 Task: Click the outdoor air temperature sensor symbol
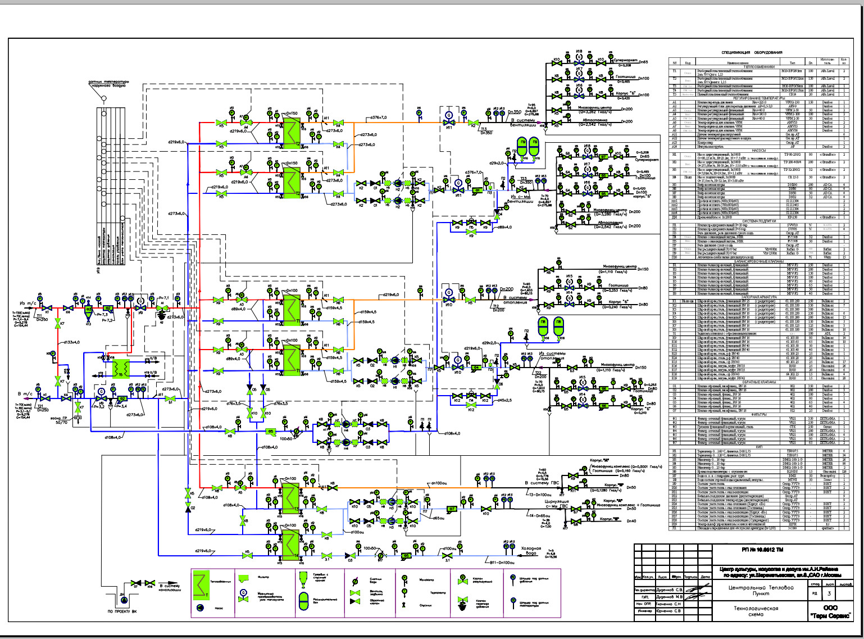coord(104,98)
